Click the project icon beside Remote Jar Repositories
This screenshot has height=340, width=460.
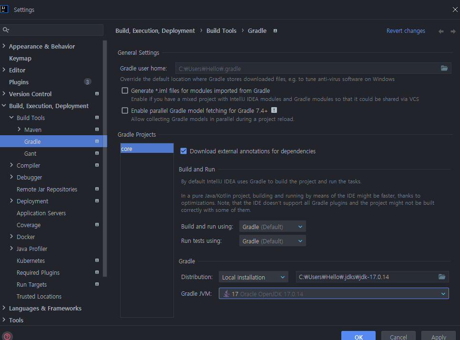(x=97, y=189)
